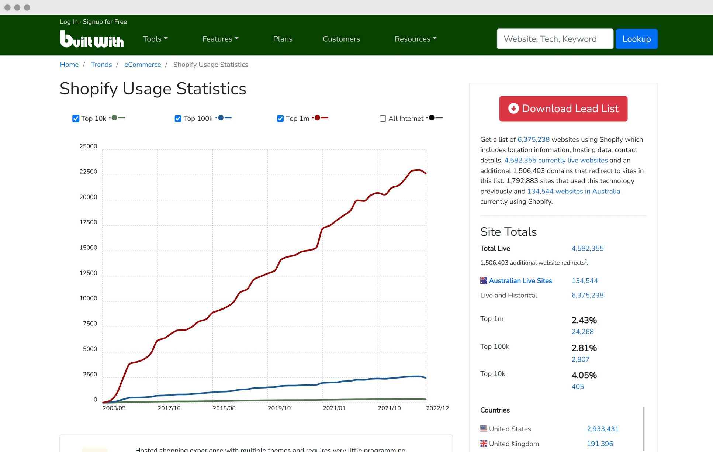Click the blue Top 100k legend marker

click(221, 118)
